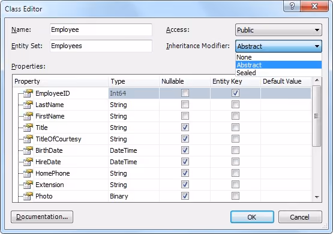Click the EmployeeID property icon
This screenshot has height=234, width=333.
(x=28, y=93)
